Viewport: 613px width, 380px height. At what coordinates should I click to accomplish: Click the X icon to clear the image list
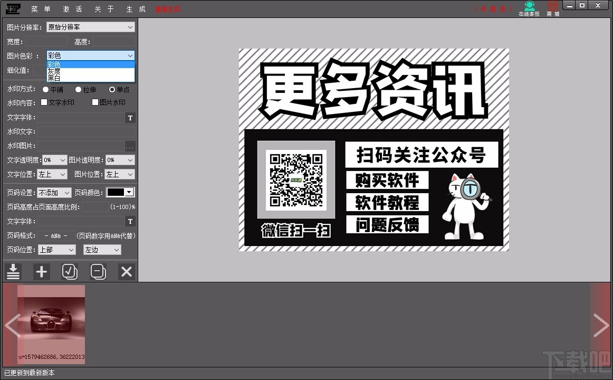(126, 272)
